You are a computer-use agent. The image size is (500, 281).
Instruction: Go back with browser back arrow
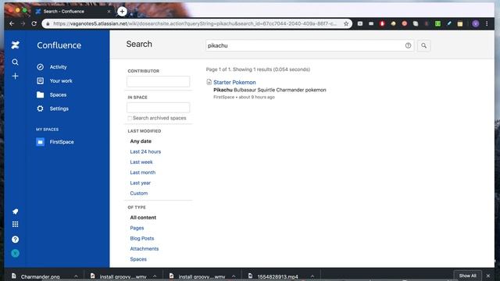click(12, 23)
